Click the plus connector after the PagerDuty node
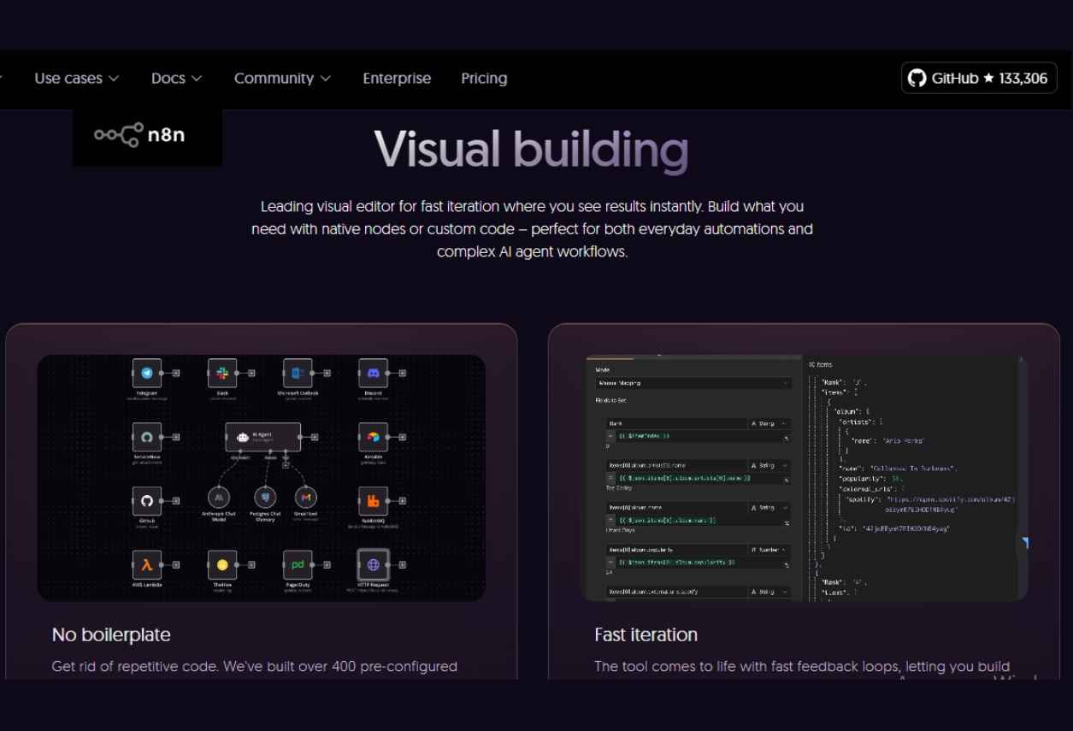The height and width of the screenshot is (731, 1073). (327, 564)
